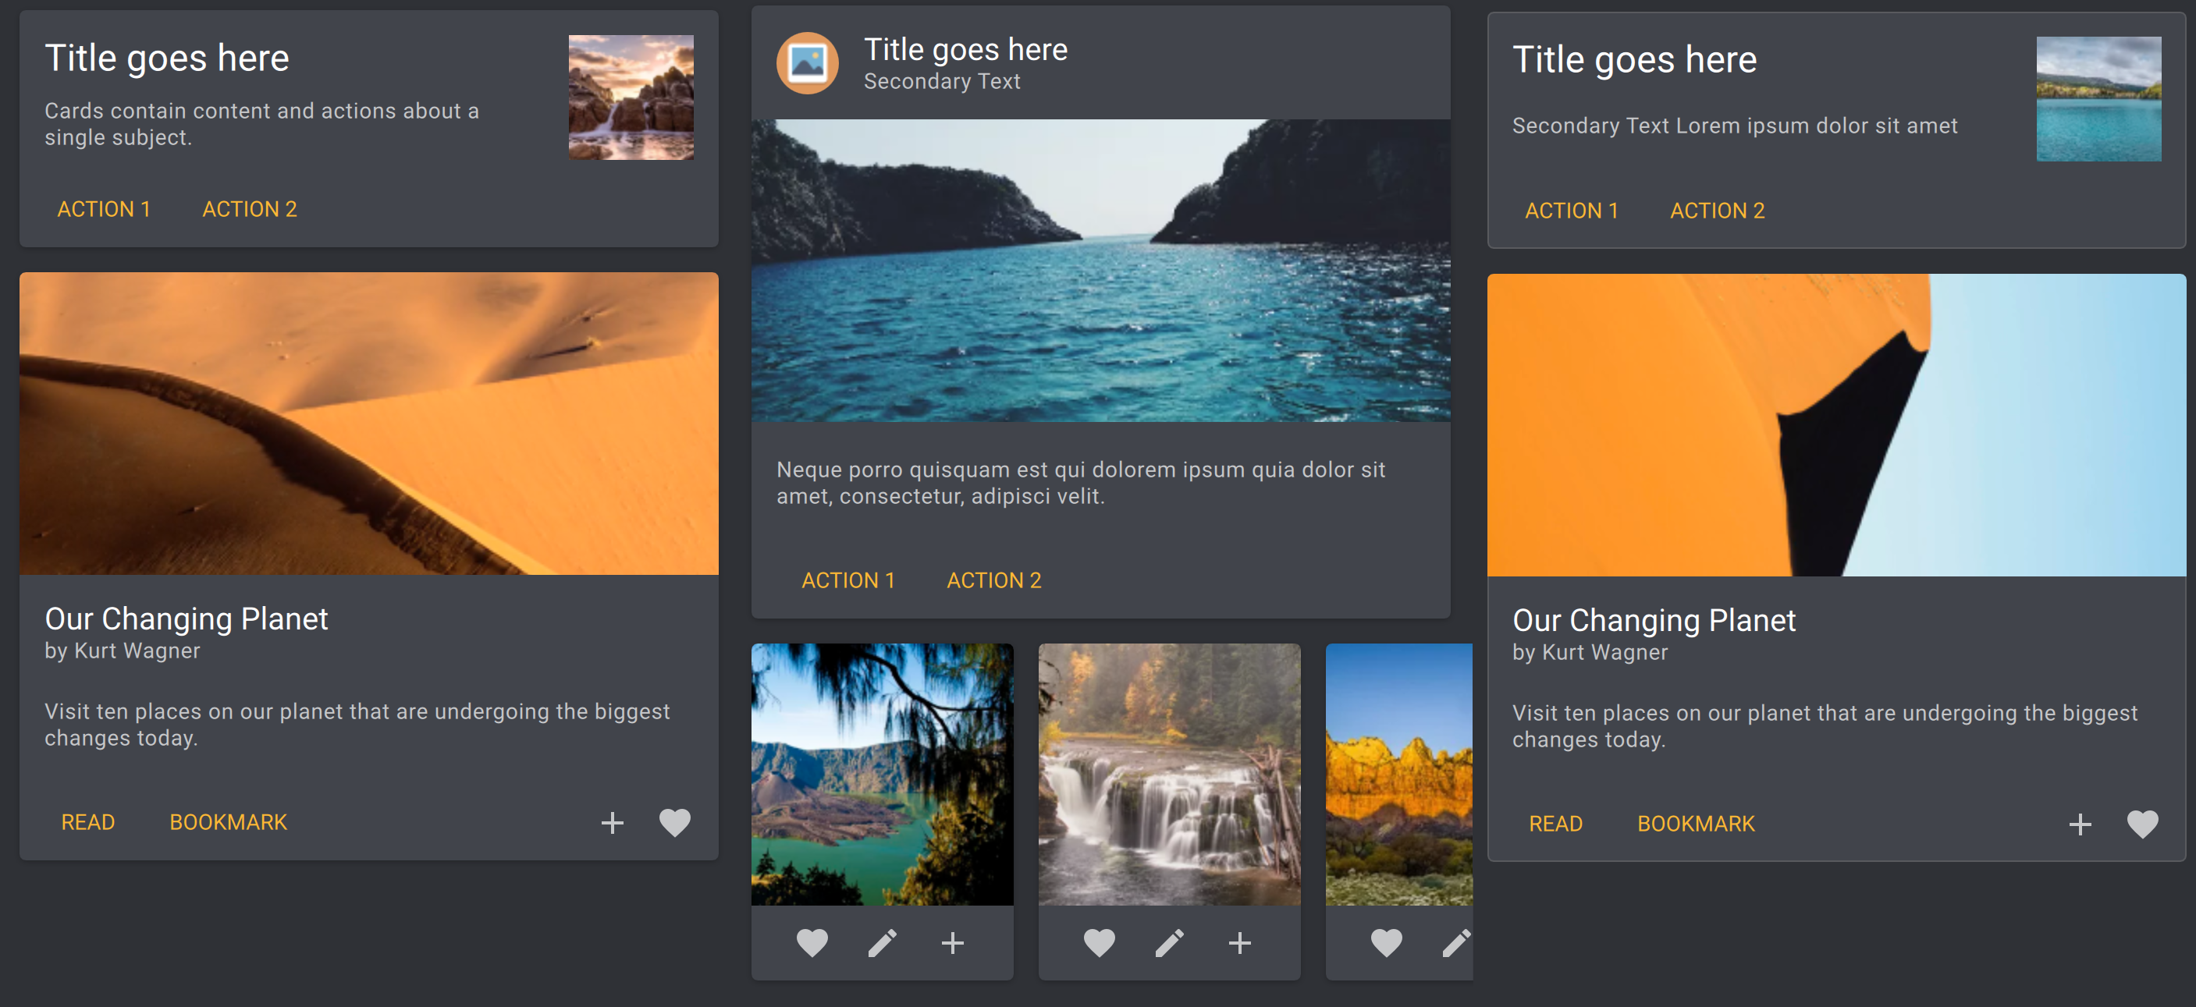
Task: Click the heart icon under waterfall image
Action: 1099,942
